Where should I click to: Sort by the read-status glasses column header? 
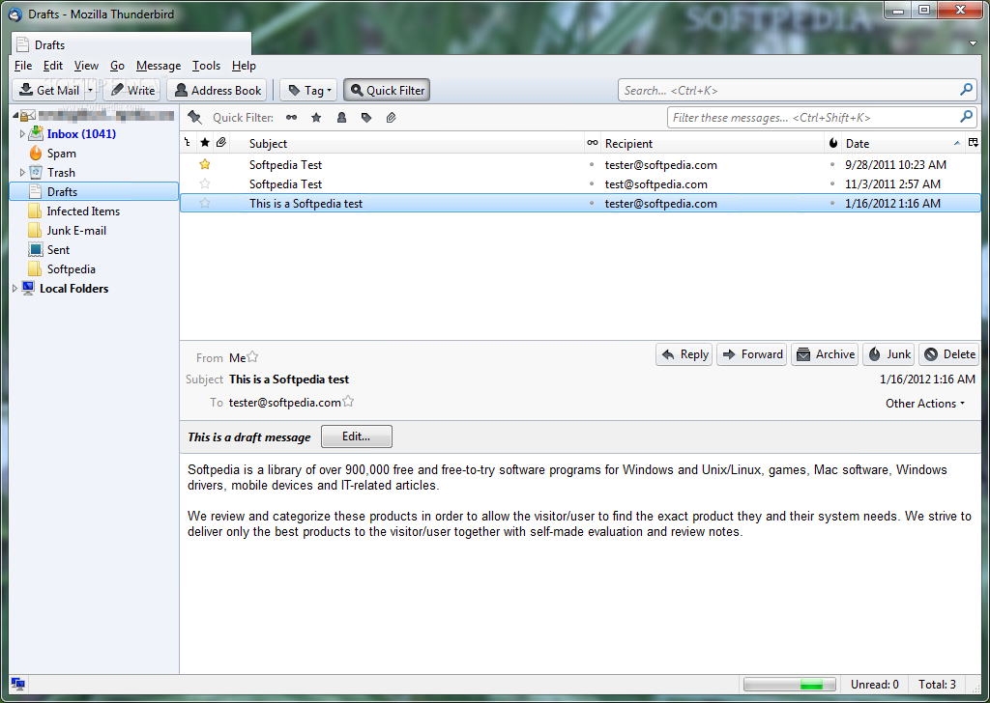click(x=593, y=143)
